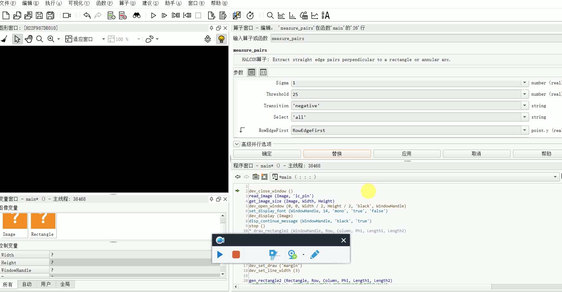Screen dimensions: 562x292
Task: Click the 替换 button
Action: (337, 154)
